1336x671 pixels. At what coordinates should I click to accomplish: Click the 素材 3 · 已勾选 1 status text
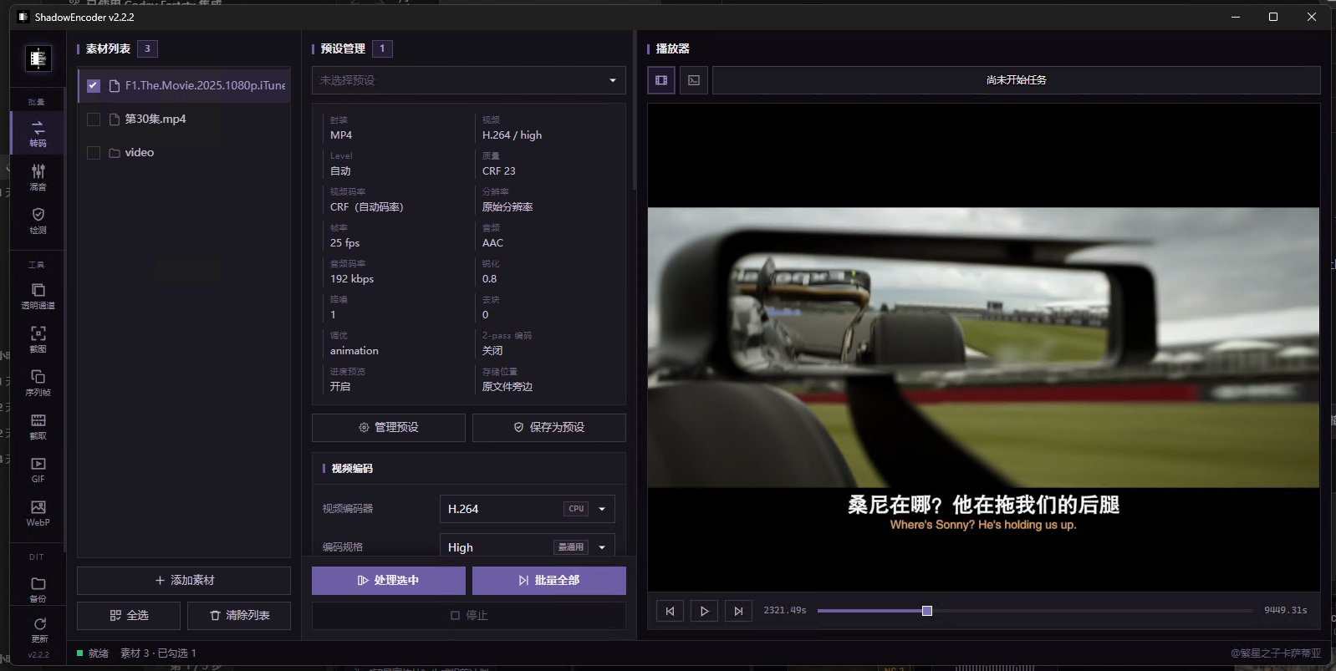[x=159, y=653]
